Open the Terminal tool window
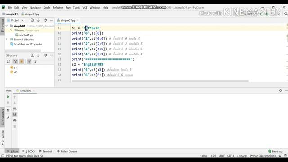The height and width of the screenshot is (162, 288). 45,151
